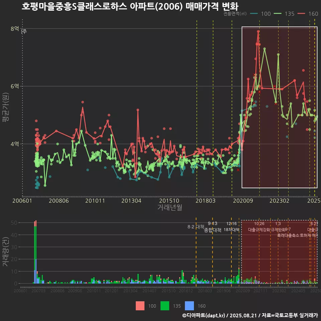Click the 200806 tick on the price chart
Image resolution: width=321 pixels, height=321 pixels.
(59, 201)
